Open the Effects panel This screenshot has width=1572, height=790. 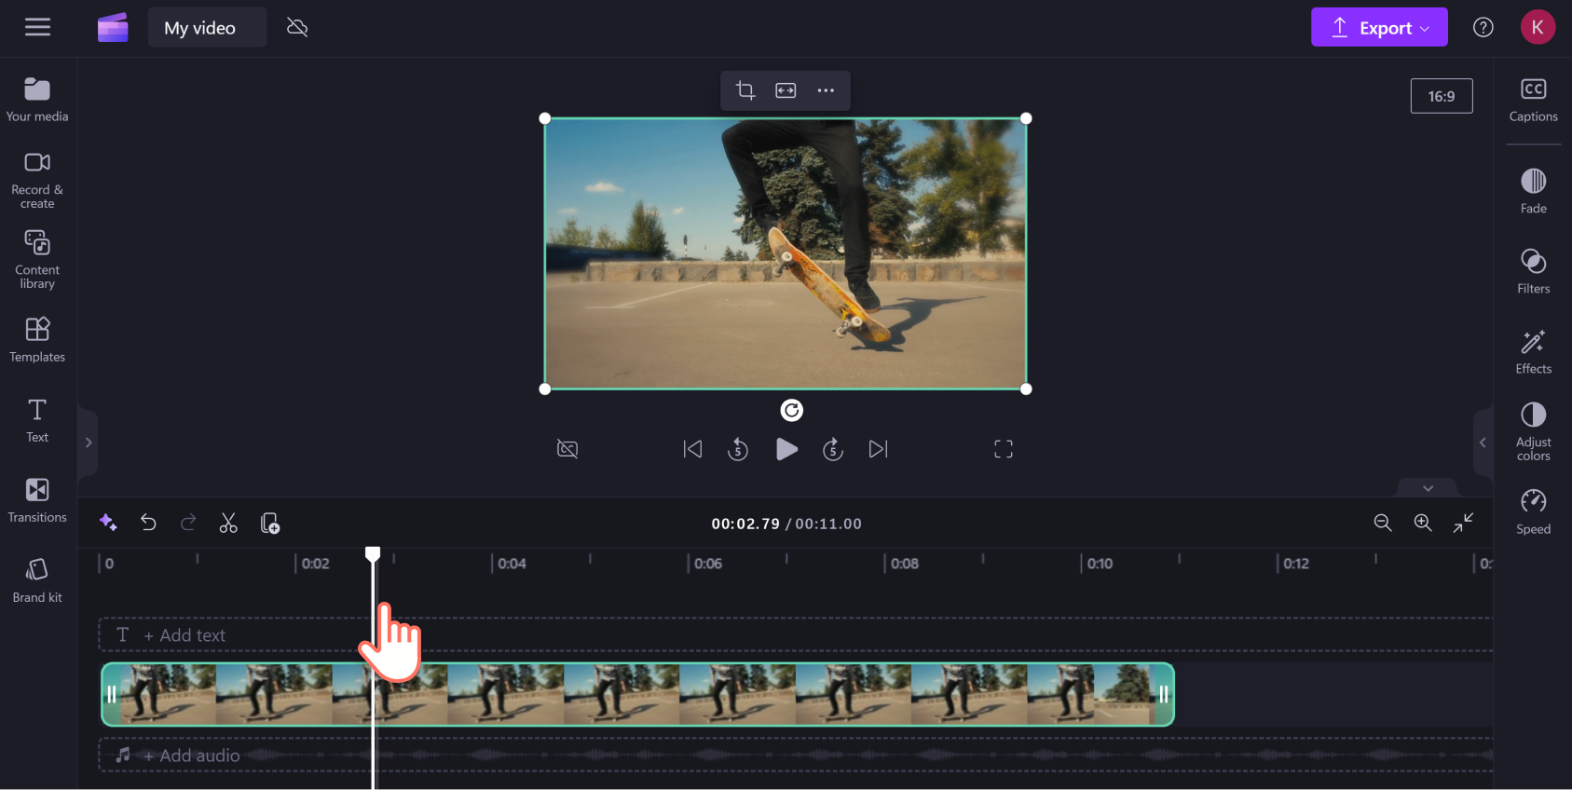pos(1533,351)
